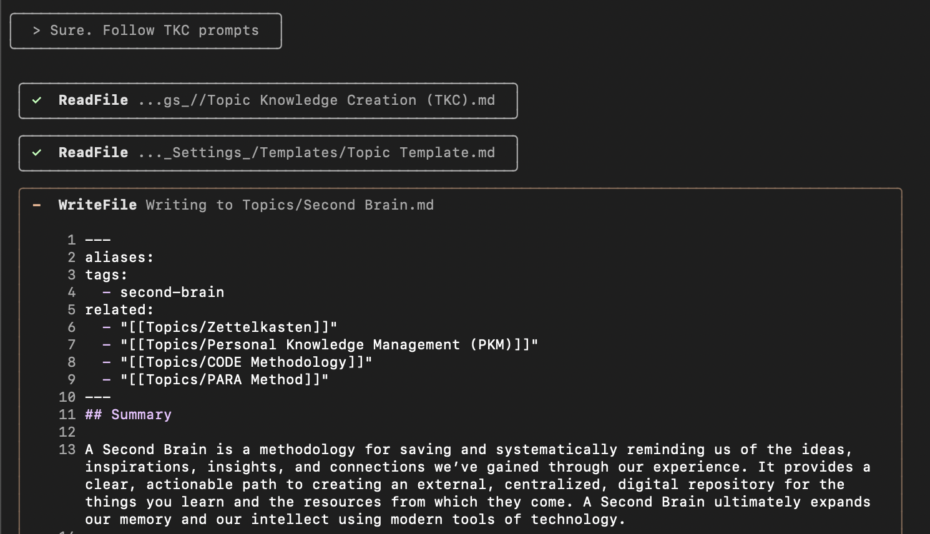Click the Topic Knowledge Creation (TKC).md file path
Viewport: 930px width, 534px height.
[x=316, y=100]
